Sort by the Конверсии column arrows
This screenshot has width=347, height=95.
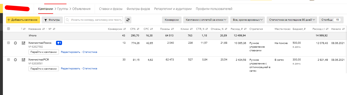pos(125,29)
